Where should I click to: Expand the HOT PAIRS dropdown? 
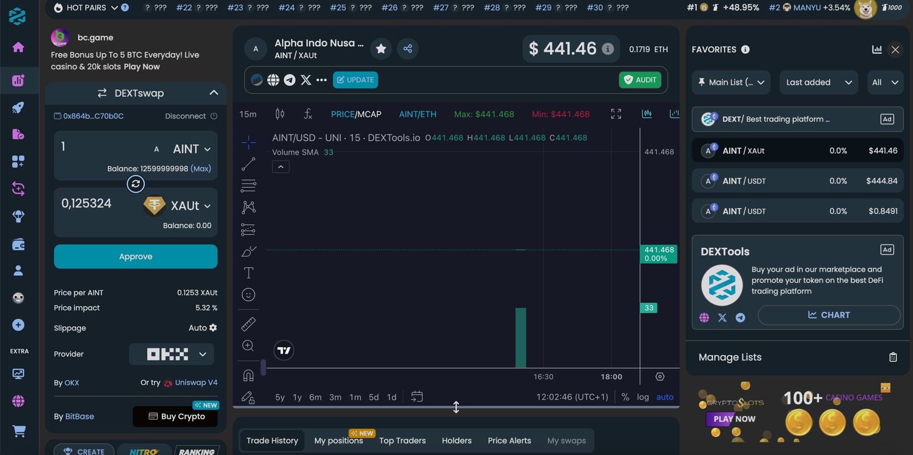114,7
